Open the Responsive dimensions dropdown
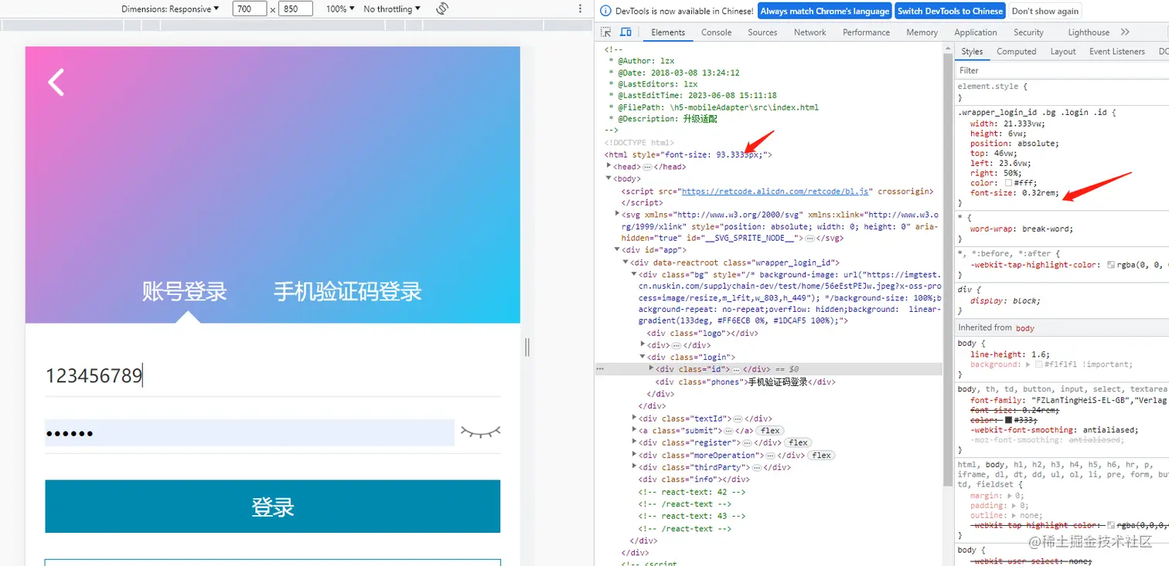This screenshot has height=566, width=1169. 172,8
